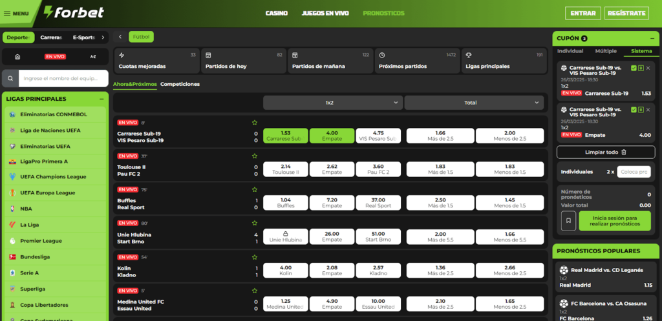Open the Total market dropdown
This screenshot has height=321, width=662.
tap(474, 103)
